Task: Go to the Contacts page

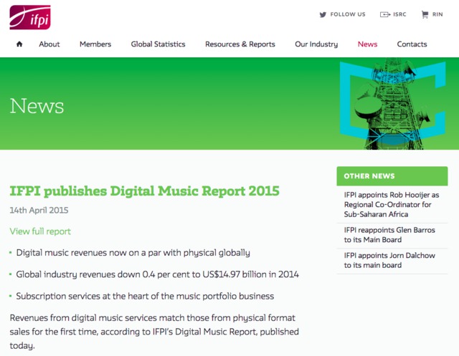Action: point(412,44)
